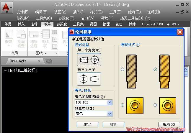
Task: Open the 帮助(H) menu
Action: click(x=107, y=18)
